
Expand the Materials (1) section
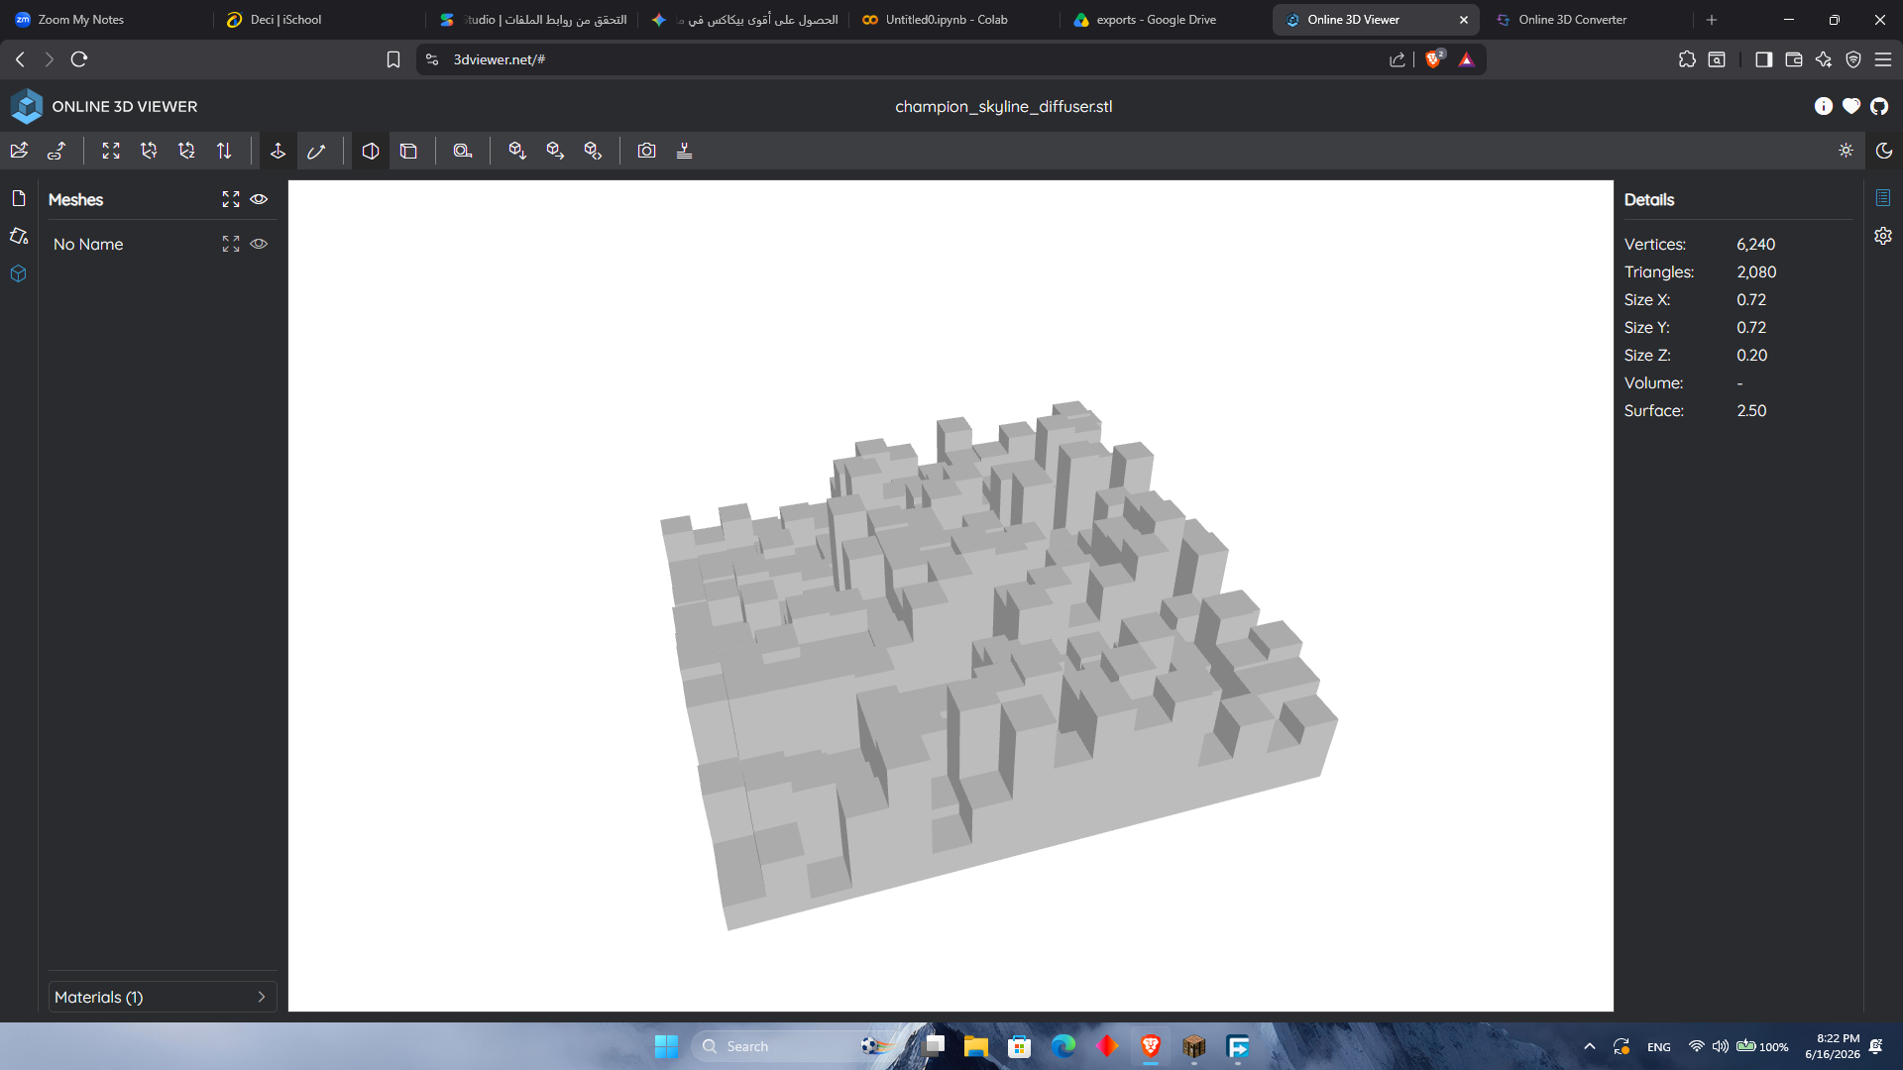[x=163, y=997]
